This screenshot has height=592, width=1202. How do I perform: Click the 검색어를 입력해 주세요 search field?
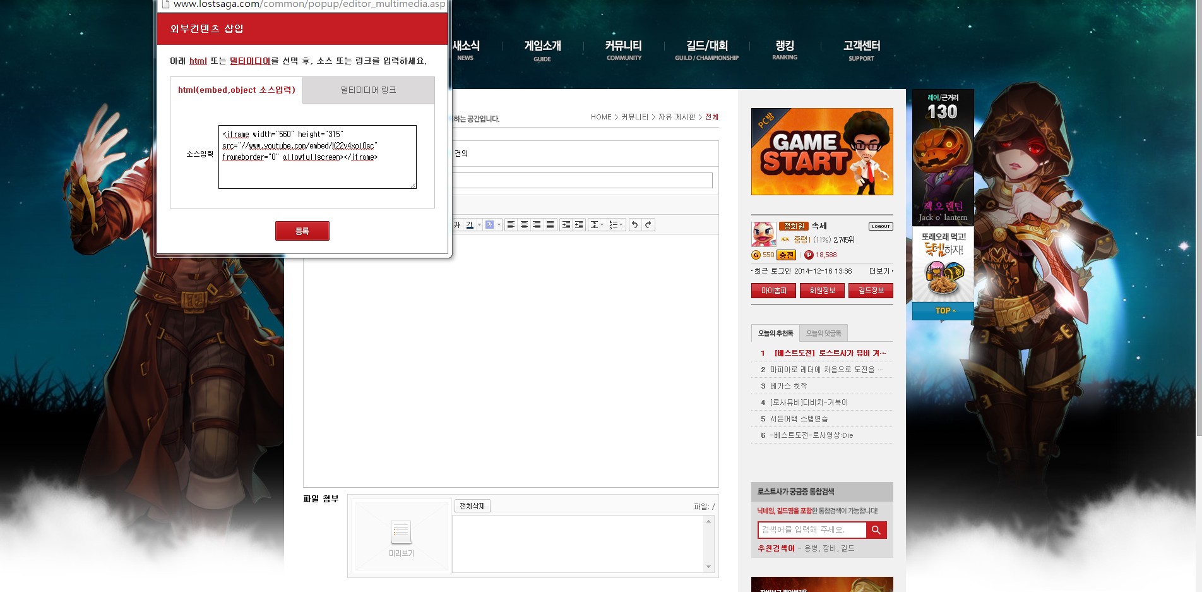coord(812,530)
